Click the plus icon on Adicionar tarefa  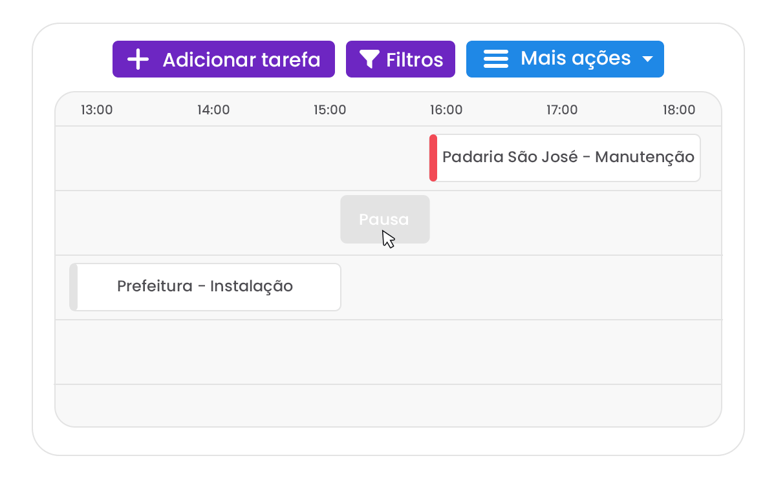138,59
